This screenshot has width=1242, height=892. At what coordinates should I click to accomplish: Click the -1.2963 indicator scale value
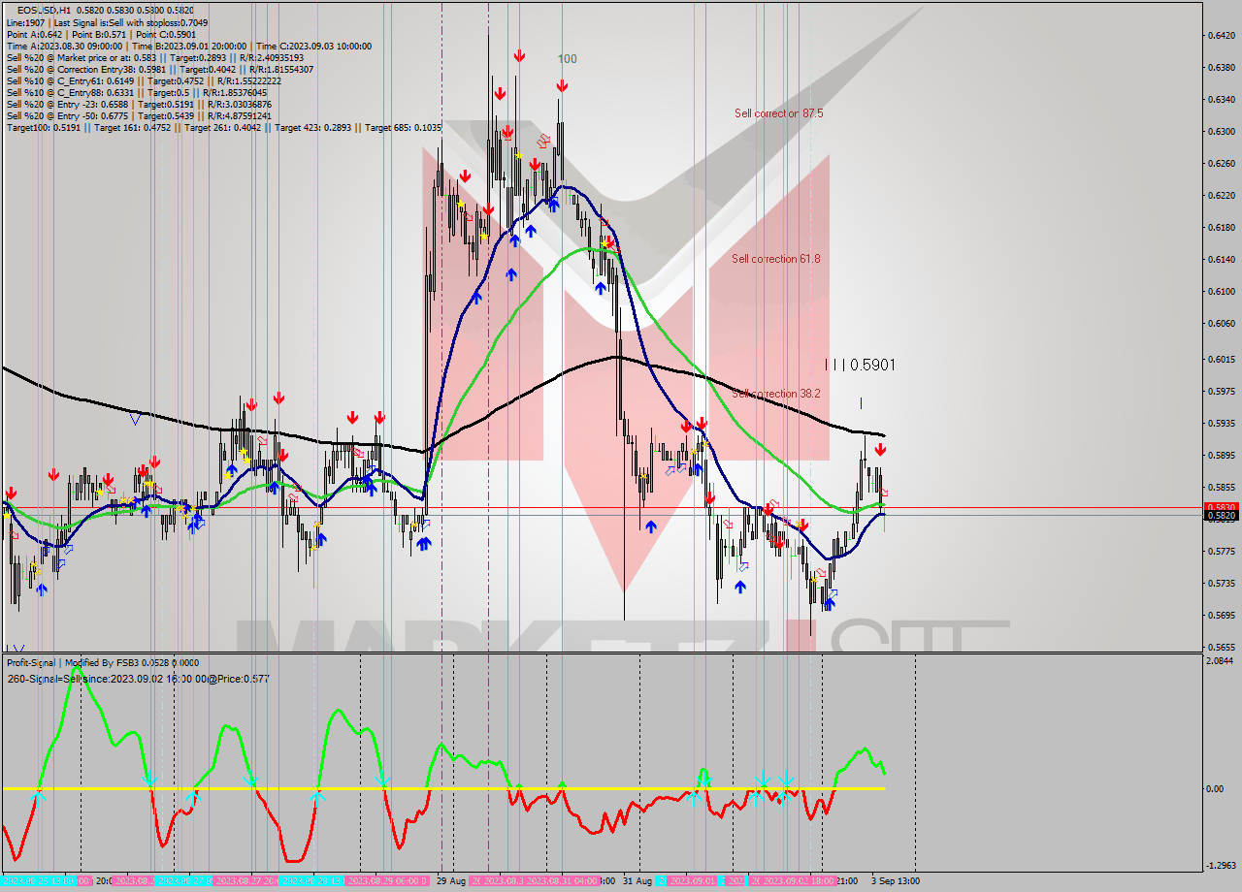(1221, 865)
